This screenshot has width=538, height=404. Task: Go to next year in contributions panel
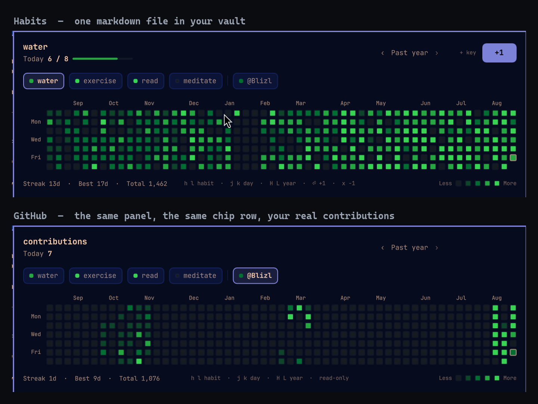[x=437, y=248]
